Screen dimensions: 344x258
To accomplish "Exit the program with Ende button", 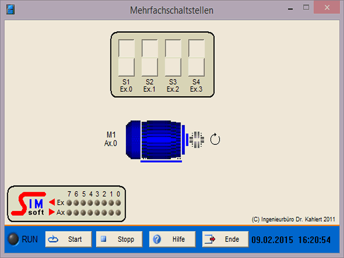I will [x=225, y=240].
